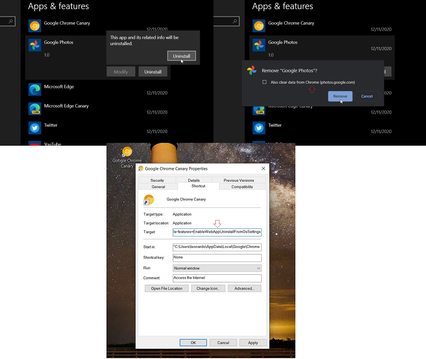
Task: Click the 'This app and its related info' flyout message
Action: point(144,41)
